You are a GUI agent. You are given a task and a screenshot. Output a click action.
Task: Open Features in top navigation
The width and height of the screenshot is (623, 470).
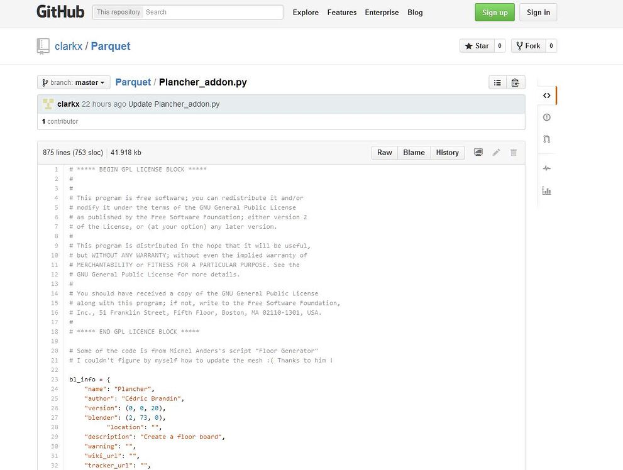pos(342,13)
